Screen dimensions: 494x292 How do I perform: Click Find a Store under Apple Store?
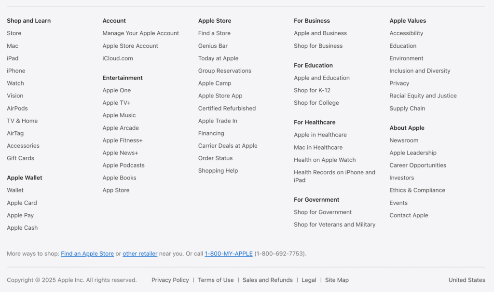[x=214, y=33]
